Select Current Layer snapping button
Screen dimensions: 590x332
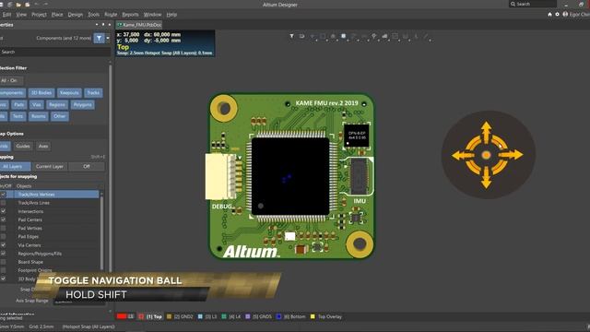[x=50, y=166]
